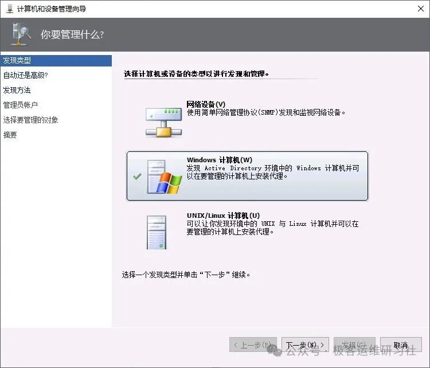
Task: Go to the 管理员帐户 step
Action: [x=20, y=105]
